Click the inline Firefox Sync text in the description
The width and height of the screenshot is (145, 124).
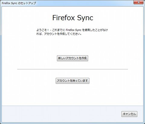(x=73, y=30)
